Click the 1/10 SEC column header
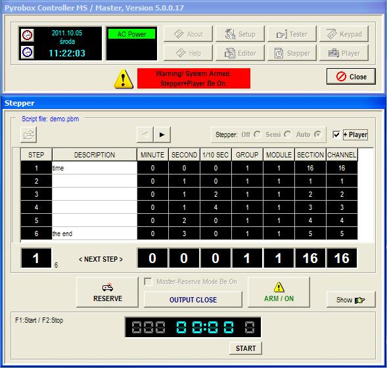Image resolution: width=387 pixels, height=368 pixels. 216,155
